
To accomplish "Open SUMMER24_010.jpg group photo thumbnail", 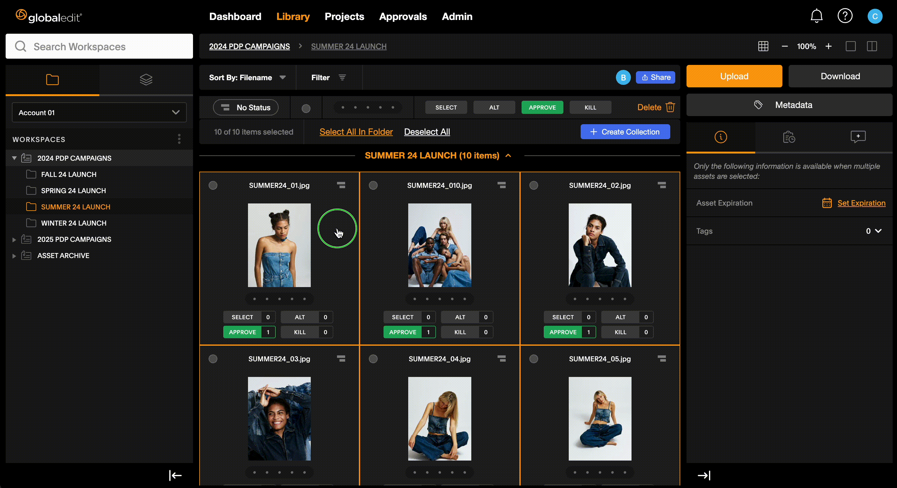I will click(x=439, y=245).
